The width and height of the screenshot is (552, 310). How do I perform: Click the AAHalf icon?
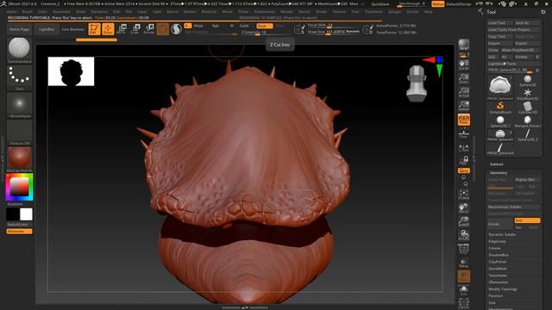464,106
